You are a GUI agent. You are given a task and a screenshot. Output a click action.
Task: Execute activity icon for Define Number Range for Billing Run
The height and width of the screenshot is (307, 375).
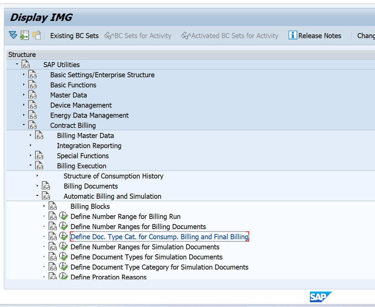pos(63,216)
